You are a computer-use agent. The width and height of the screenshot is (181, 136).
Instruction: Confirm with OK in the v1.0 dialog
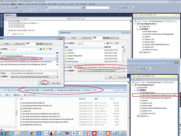click(44, 83)
